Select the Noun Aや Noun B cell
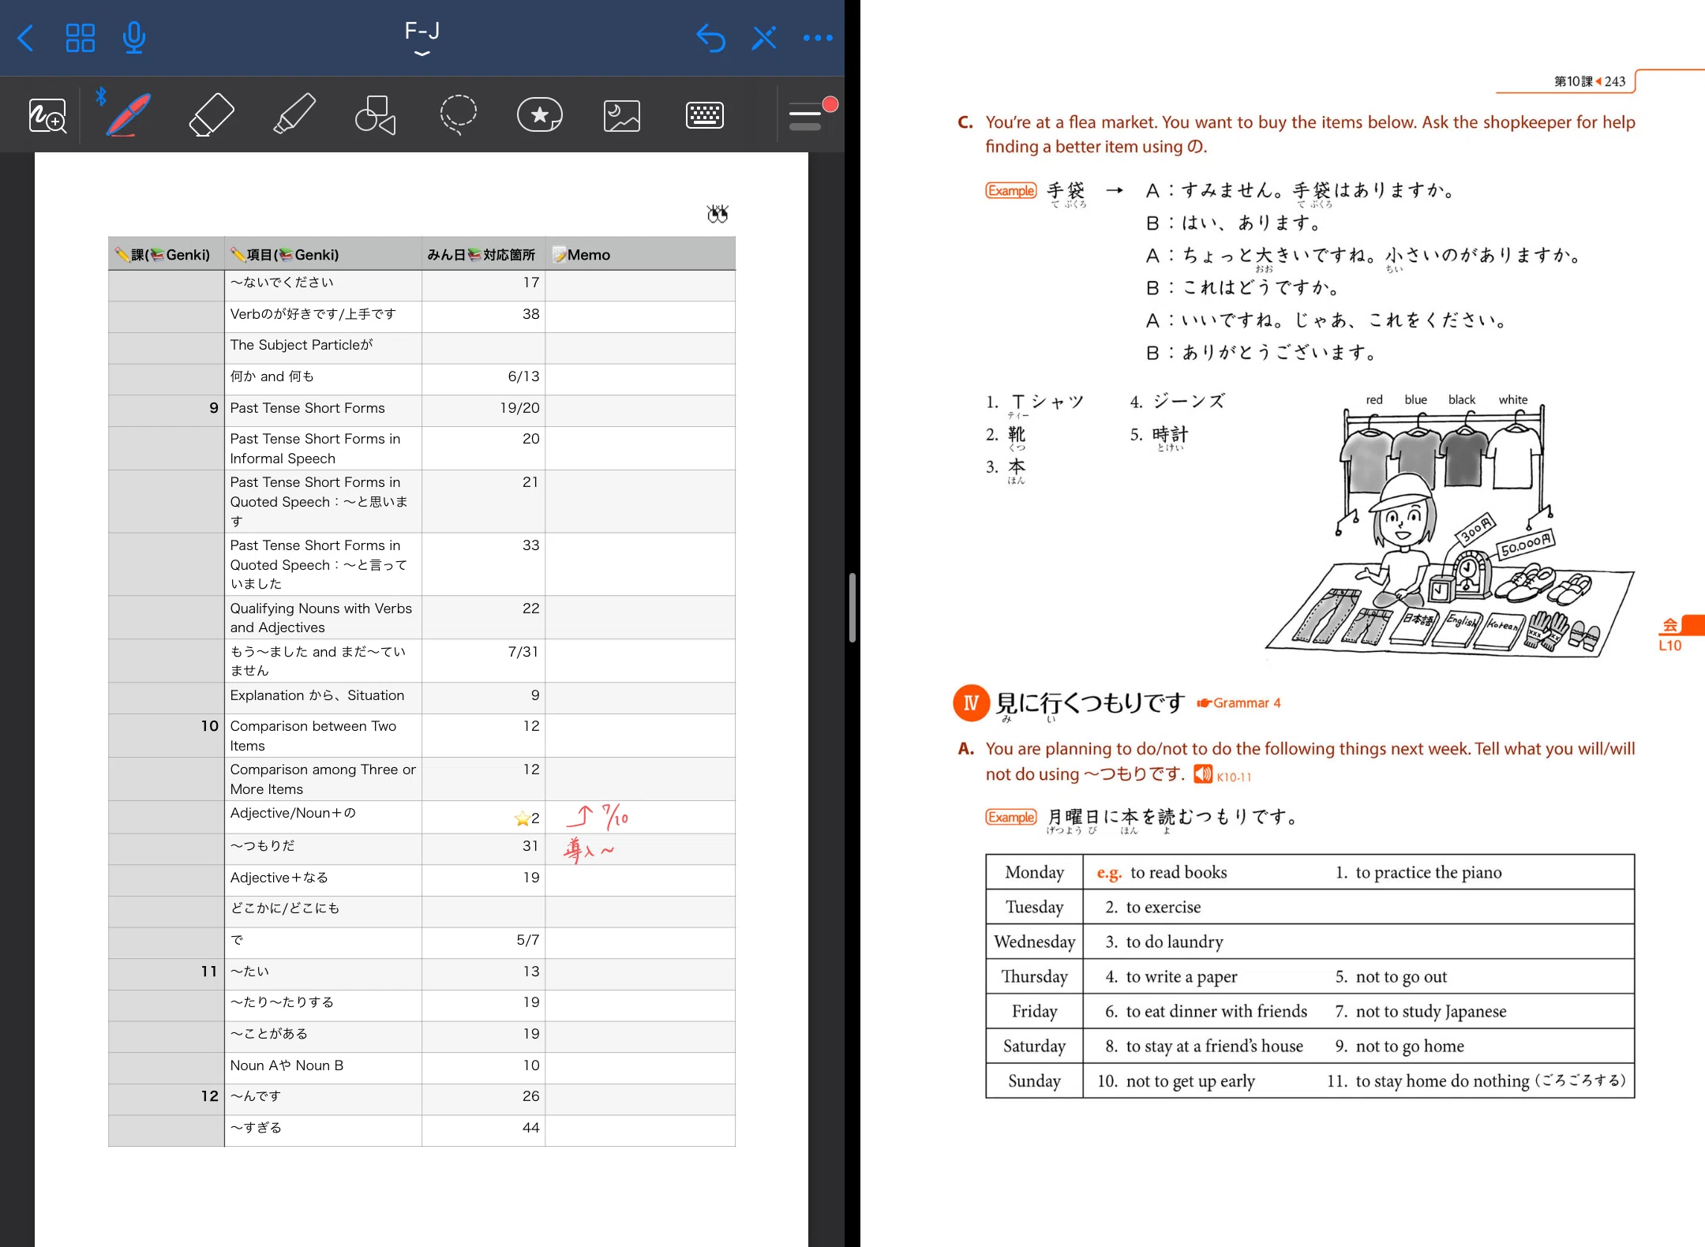Viewport: 1705px width, 1247px height. coord(323,1068)
